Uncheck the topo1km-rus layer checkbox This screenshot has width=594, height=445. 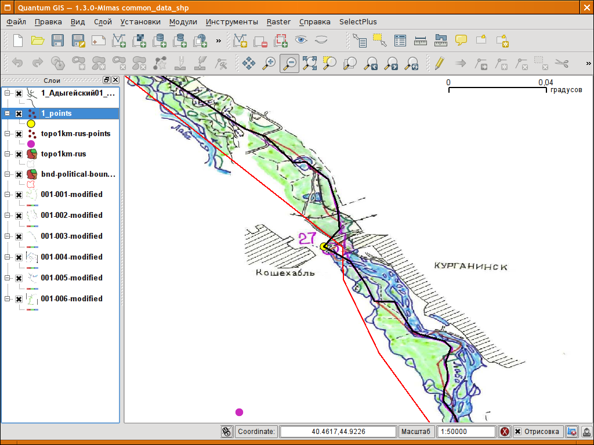19,154
